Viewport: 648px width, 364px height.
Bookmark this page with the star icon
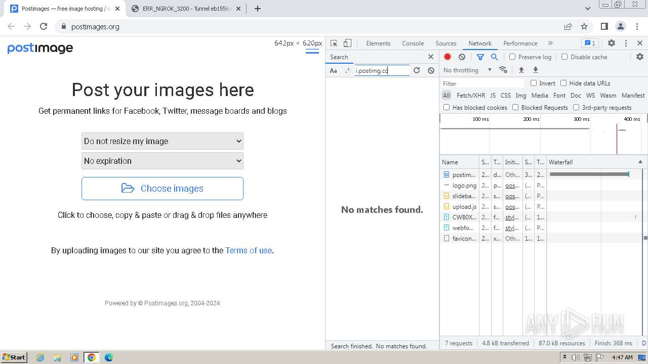(x=584, y=26)
